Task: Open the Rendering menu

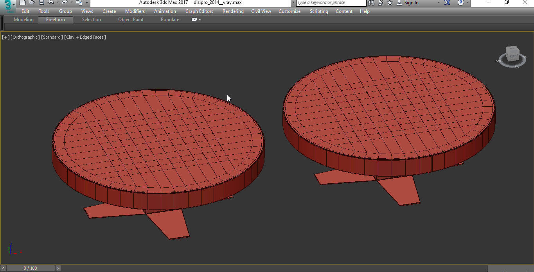Action: [x=233, y=11]
